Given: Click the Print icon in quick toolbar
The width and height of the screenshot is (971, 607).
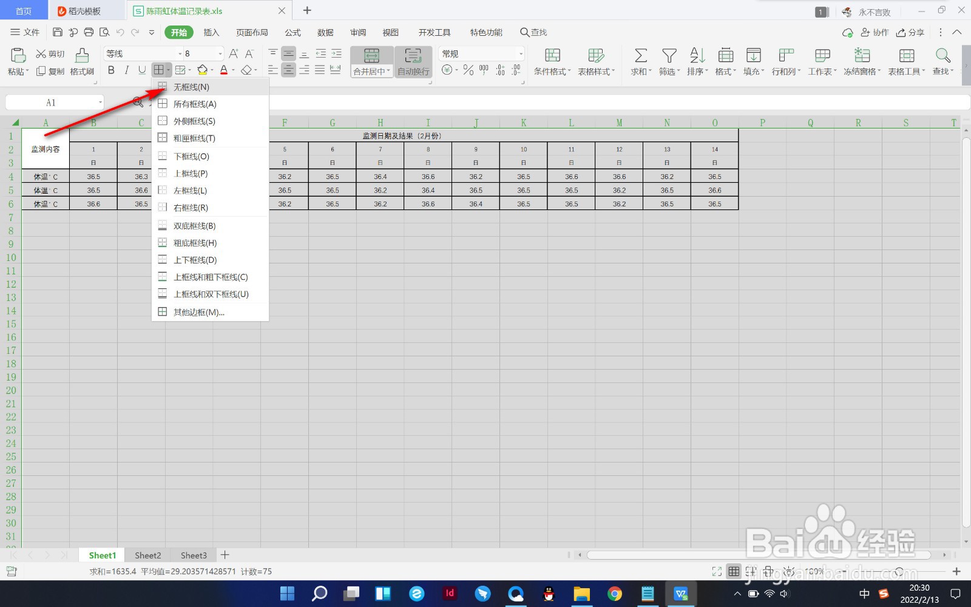Looking at the screenshot, I should pos(89,32).
